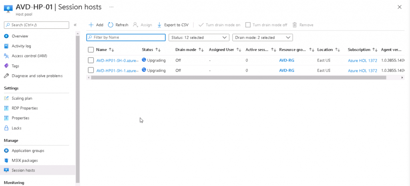The width and height of the screenshot is (410, 186).
Task: Click the host pool icon in header
Action: (x=8, y=9)
